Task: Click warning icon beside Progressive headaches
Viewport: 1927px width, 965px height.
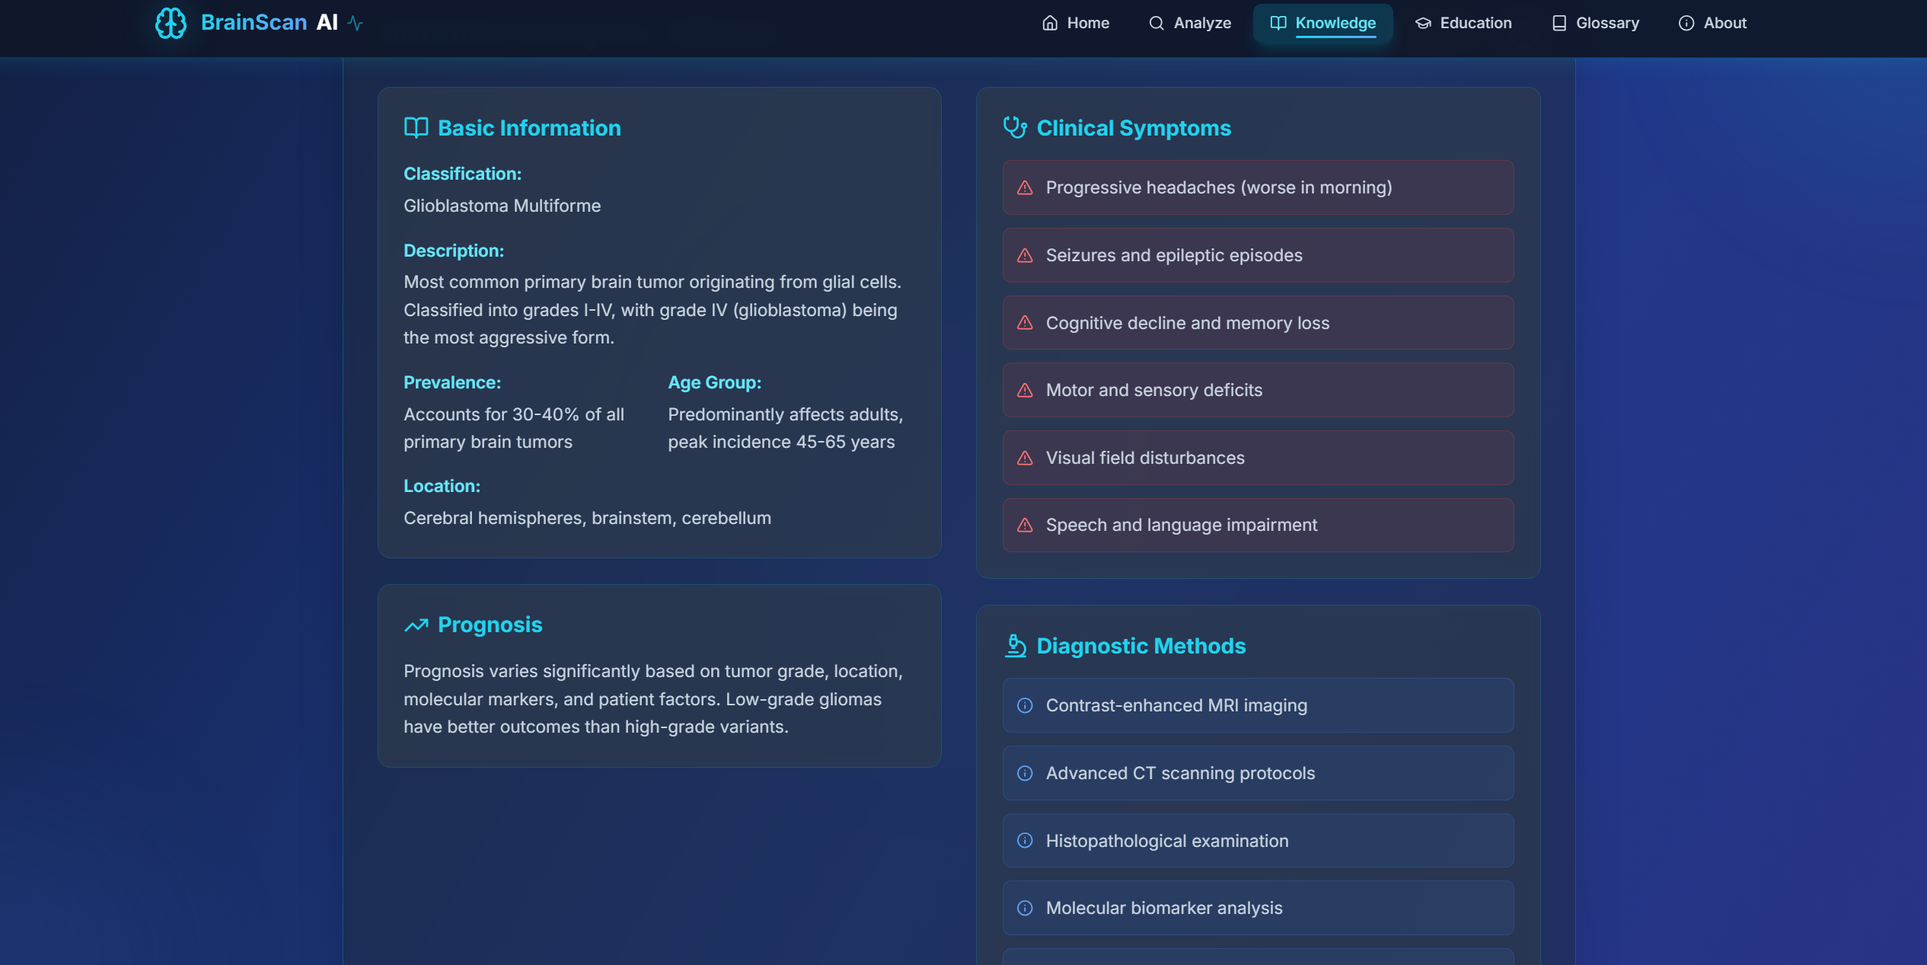Action: [1025, 188]
